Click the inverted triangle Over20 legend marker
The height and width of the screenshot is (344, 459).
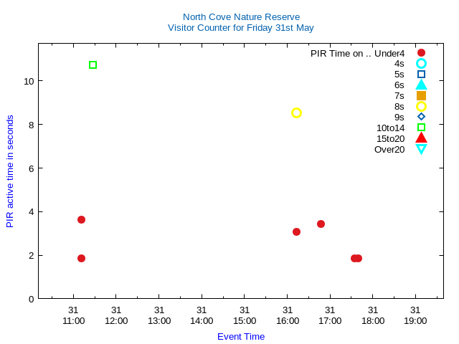[421, 149]
